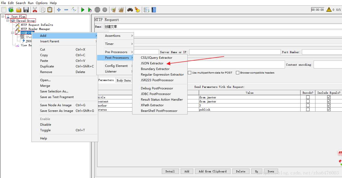
Task: Toggle Include Equals for status row
Action: pyautogui.click(x=329, y=110)
